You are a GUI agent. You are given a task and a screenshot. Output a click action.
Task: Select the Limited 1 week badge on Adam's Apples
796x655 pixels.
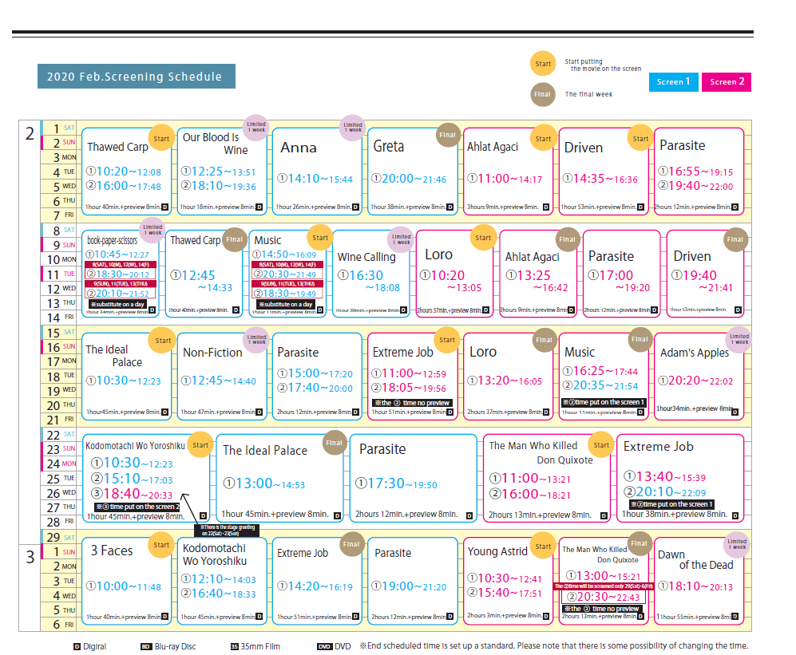739,339
